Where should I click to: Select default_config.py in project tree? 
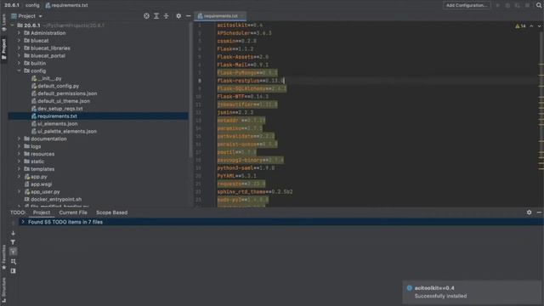(x=54, y=86)
